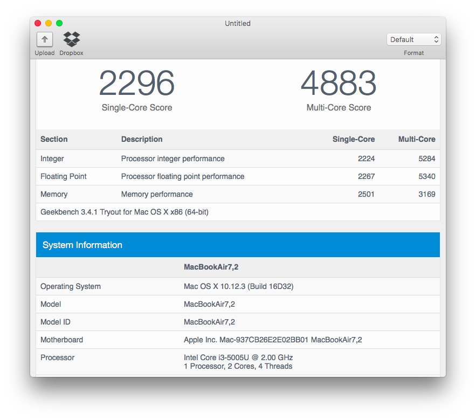This screenshot has height=420, width=476.
Task: Click '1 Processor, 2 Cores, 4 Threads' text
Action: 238,366
